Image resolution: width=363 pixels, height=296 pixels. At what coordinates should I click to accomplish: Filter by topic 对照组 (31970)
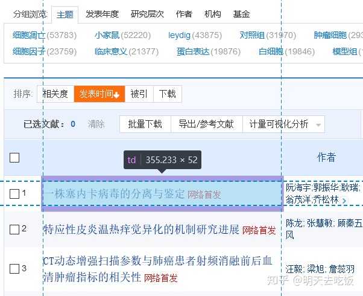pyautogui.click(x=268, y=35)
